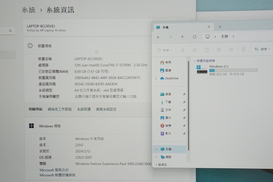Refresh the File Explorer view
273x182 pixels.
point(195,37)
